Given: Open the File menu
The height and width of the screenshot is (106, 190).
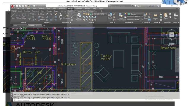Looking at the screenshot, I should pyautogui.click(x=18, y=9).
